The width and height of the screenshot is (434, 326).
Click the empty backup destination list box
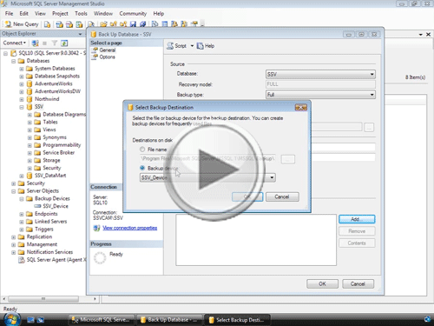click(256, 240)
